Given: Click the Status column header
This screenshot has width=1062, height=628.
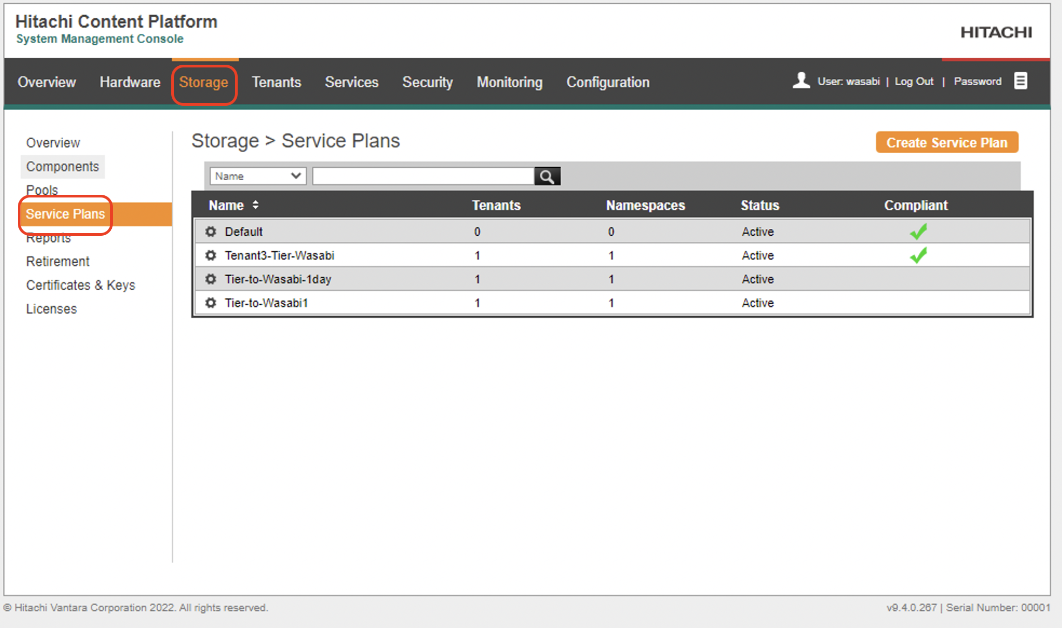Looking at the screenshot, I should tap(760, 205).
